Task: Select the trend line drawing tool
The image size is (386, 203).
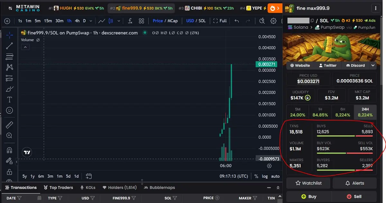Action: point(10,46)
